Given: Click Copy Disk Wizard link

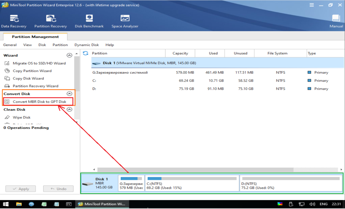Looking at the screenshot, I should tap(28, 78).
